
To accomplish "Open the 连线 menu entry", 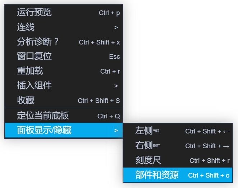I will pyautogui.click(x=64, y=27).
